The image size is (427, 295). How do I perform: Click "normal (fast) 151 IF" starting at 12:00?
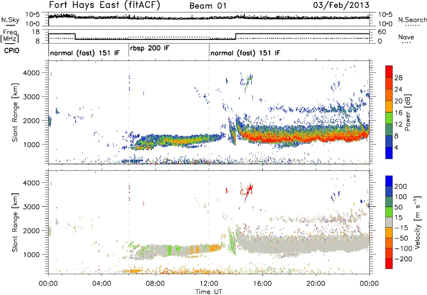click(x=245, y=53)
